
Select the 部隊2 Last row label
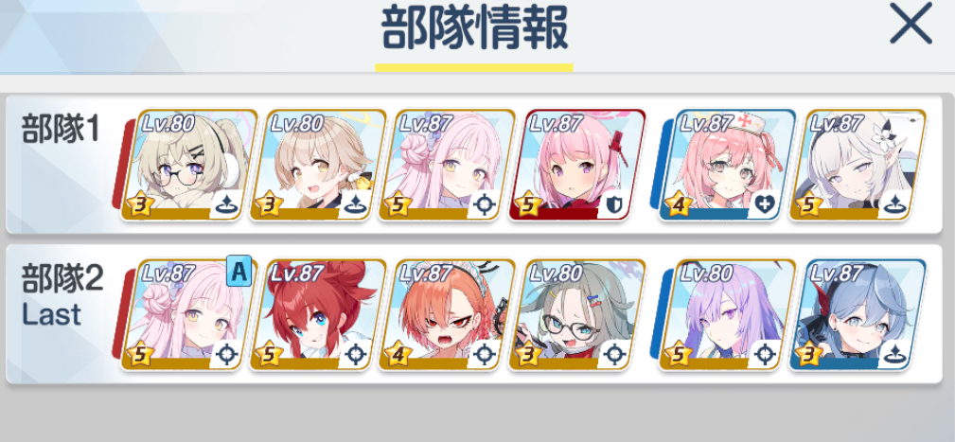pos(62,296)
